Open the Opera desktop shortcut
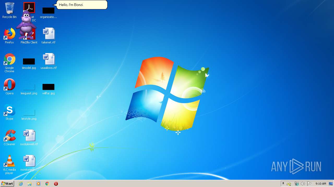 click(x=9, y=87)
